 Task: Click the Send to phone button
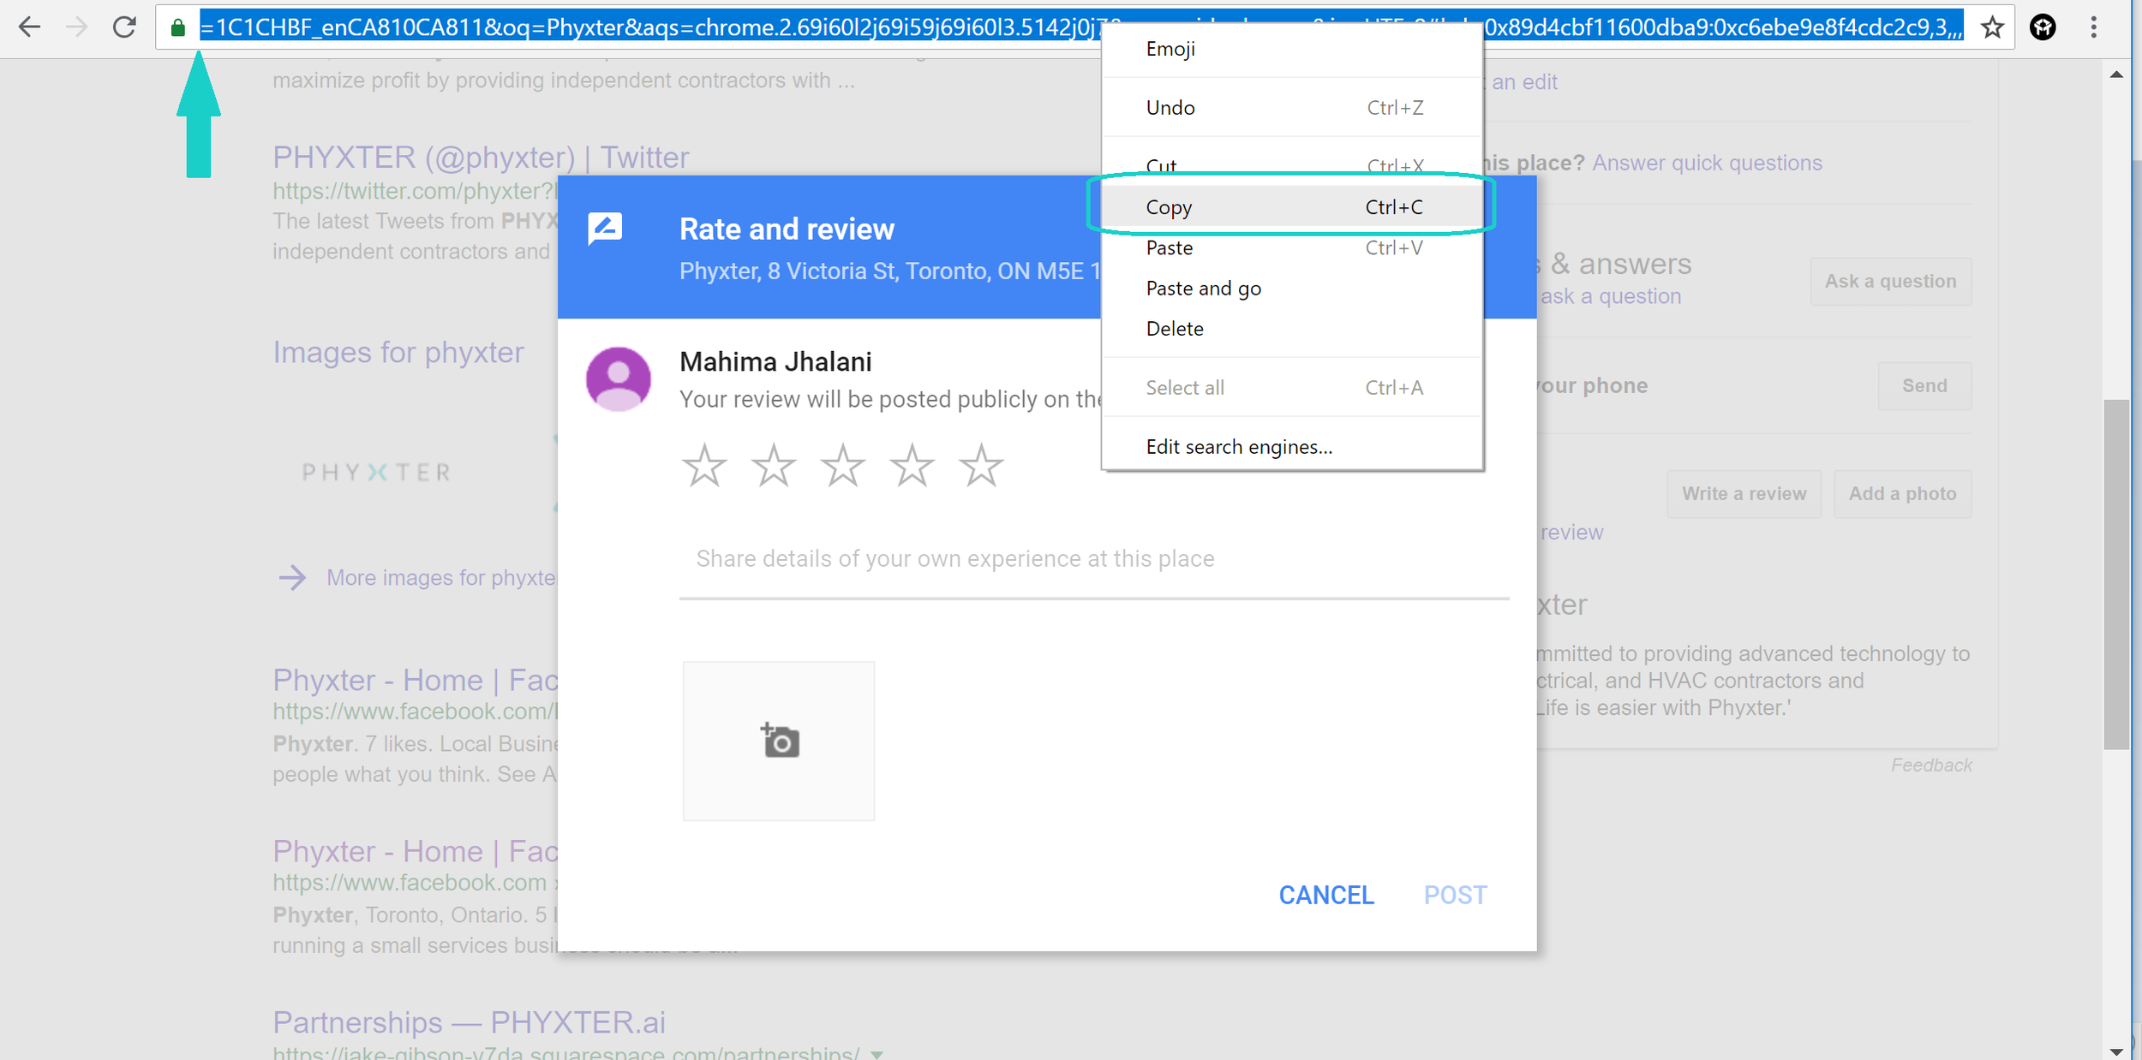pyautogui.click(x=1924, y=385)
